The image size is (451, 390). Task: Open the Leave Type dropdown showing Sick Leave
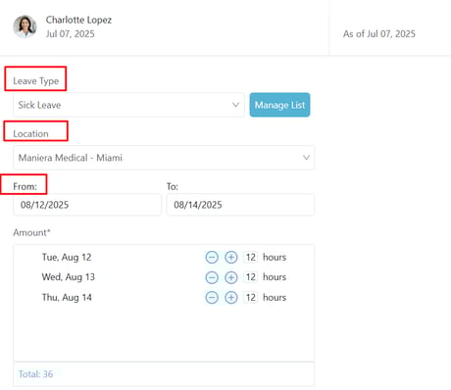point(128,105)
